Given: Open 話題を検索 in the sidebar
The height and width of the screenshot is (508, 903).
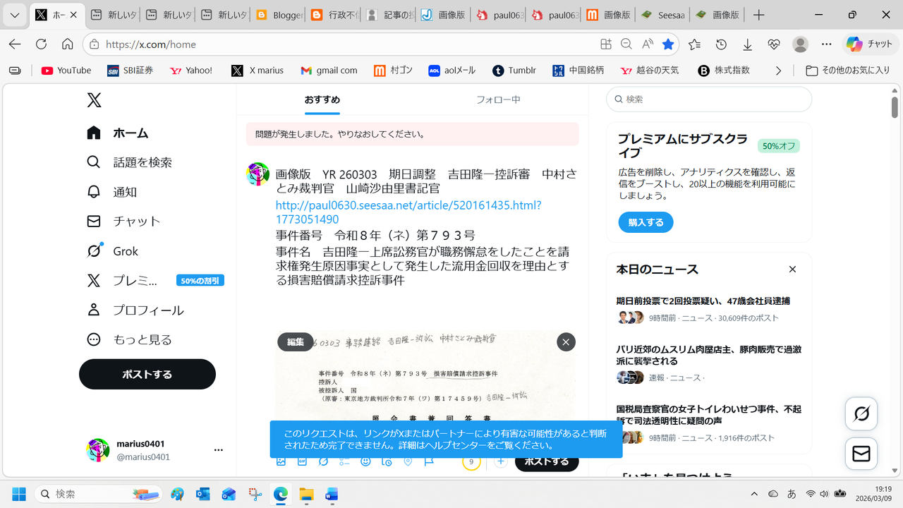Looking at the screenshot, I should 129,162.
